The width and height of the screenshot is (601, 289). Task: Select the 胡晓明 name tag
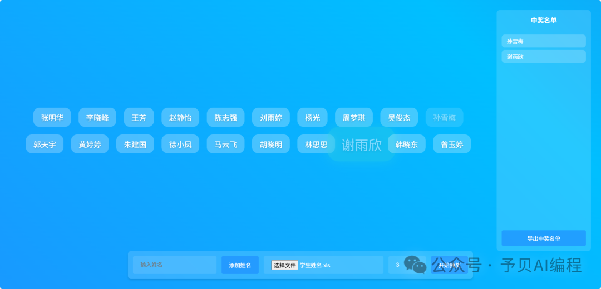click(x=270, y=144)
